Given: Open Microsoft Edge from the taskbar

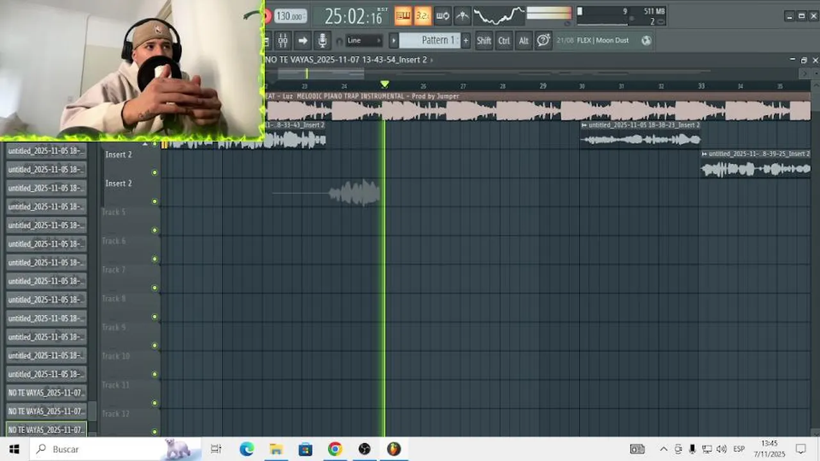Looking at the screenshot, I should coord(247,449).
